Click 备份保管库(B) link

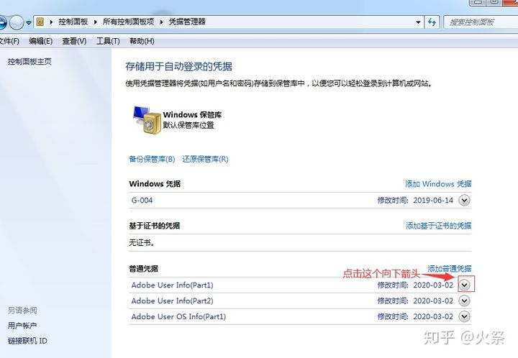click(152, 159)
